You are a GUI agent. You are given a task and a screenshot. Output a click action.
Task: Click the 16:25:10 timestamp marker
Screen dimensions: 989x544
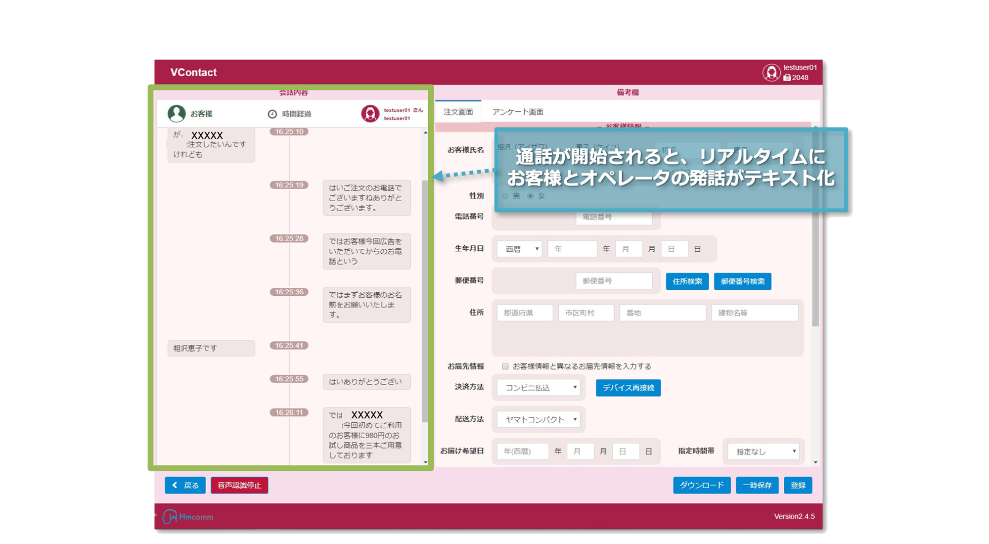pyautogui.click(x=289, y=132)
